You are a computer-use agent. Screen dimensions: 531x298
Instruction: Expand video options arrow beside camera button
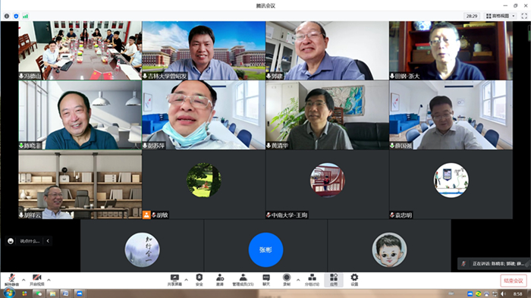pos(49,280)
